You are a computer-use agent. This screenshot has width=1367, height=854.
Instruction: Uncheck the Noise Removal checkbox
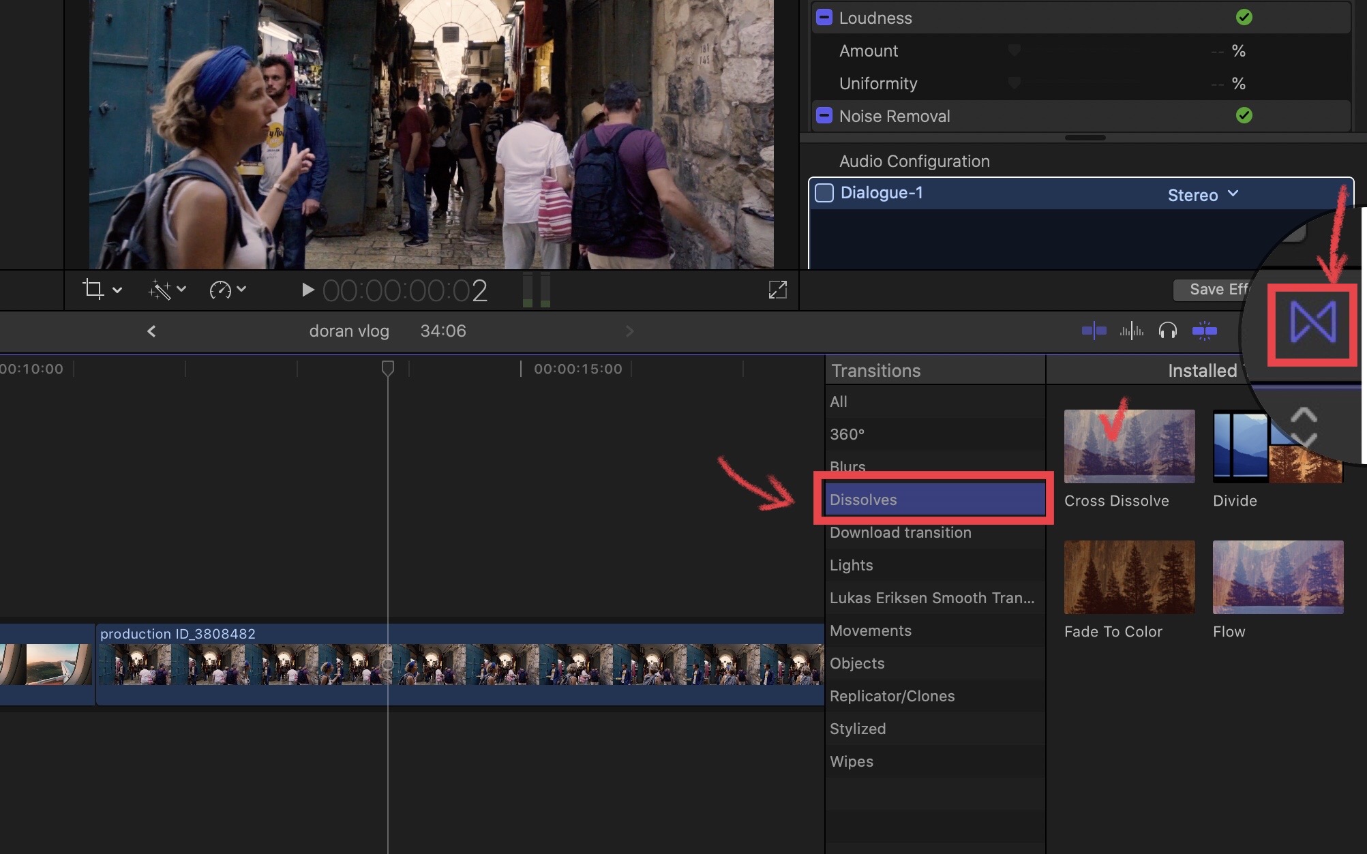(x=824, y=115)
